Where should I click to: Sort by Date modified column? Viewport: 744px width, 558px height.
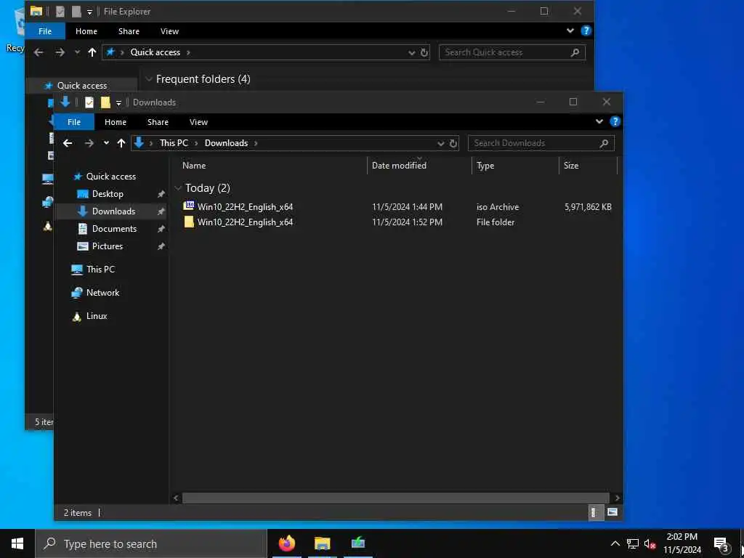(x=399, y=166)
